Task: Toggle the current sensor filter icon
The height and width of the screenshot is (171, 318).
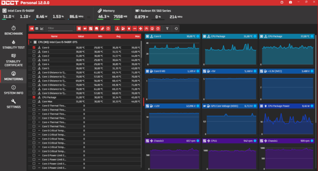Action: pos(135,28)
